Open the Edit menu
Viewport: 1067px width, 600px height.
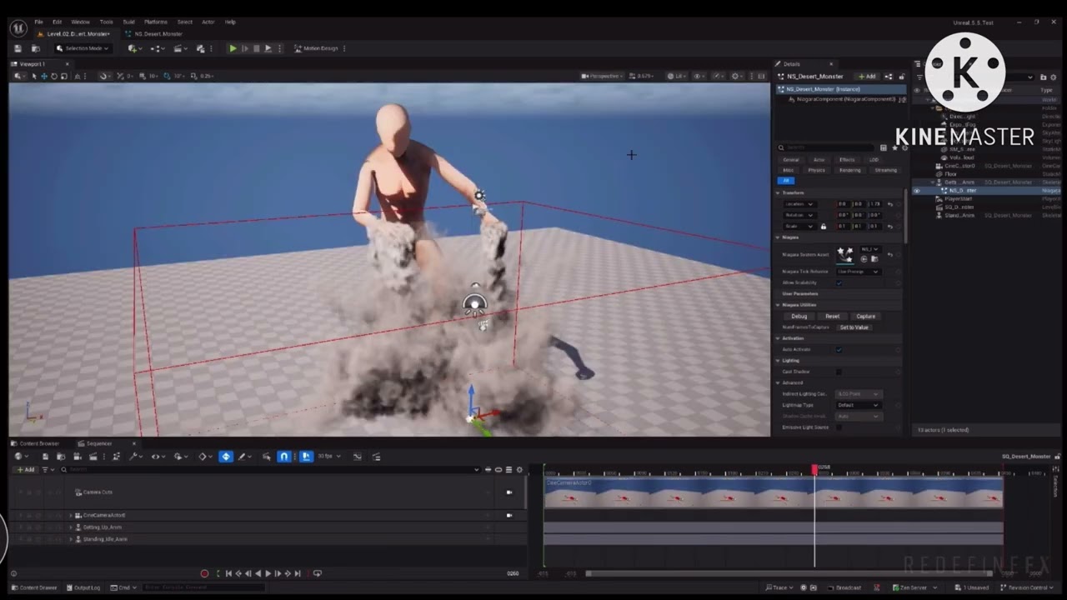[57, 22]
